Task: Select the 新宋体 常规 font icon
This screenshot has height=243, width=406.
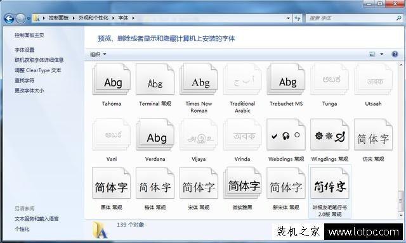Action: (286, 183)
